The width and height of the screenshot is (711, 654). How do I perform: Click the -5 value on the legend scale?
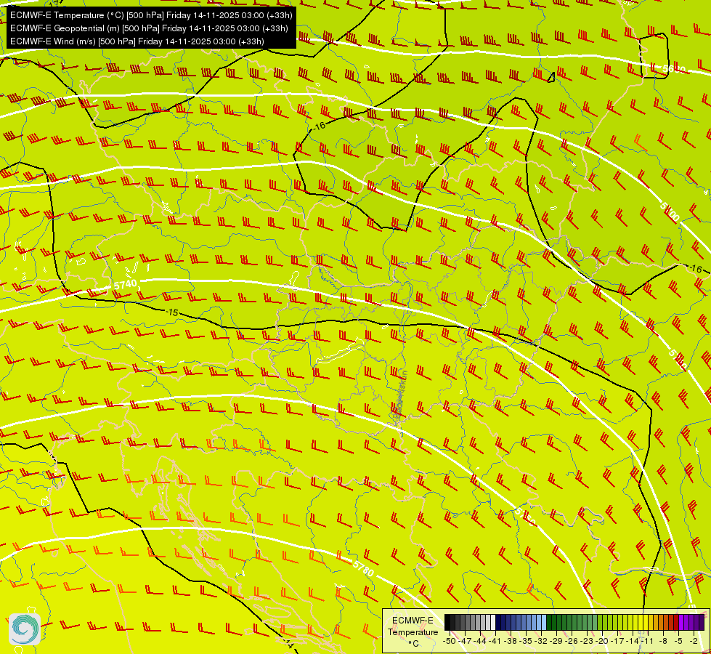tap(678, 641)
